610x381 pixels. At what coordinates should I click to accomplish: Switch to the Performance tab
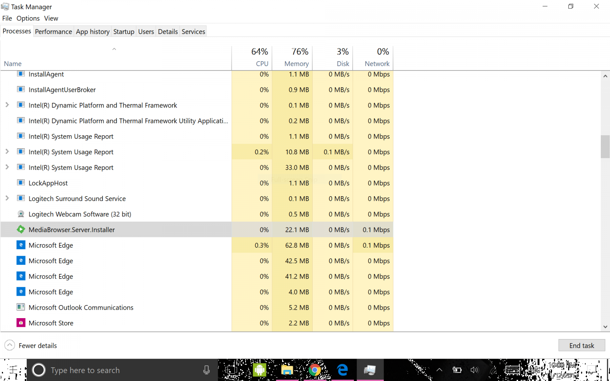[53, 31]
